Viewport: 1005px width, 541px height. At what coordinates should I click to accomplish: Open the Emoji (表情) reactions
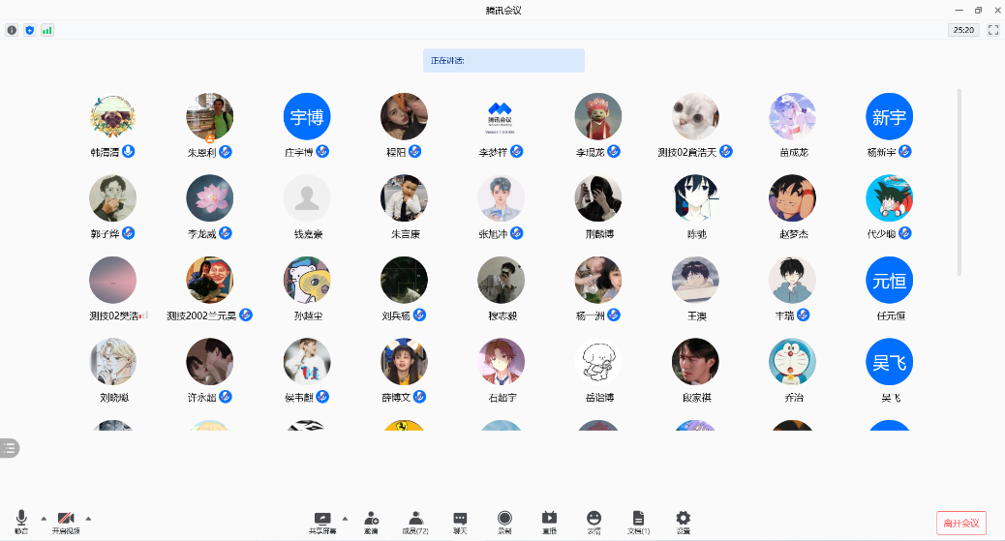pyautogui.click(x=594, y=523)
